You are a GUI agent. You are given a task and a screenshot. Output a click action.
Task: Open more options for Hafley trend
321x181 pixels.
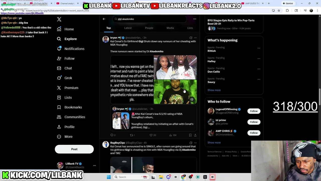(x=259, y=58)
